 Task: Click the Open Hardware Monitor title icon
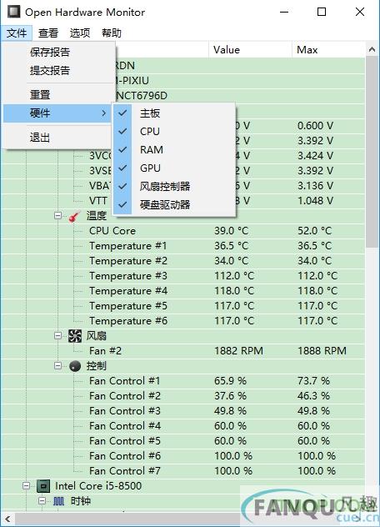pyautogui.click(x=14, y=12)
